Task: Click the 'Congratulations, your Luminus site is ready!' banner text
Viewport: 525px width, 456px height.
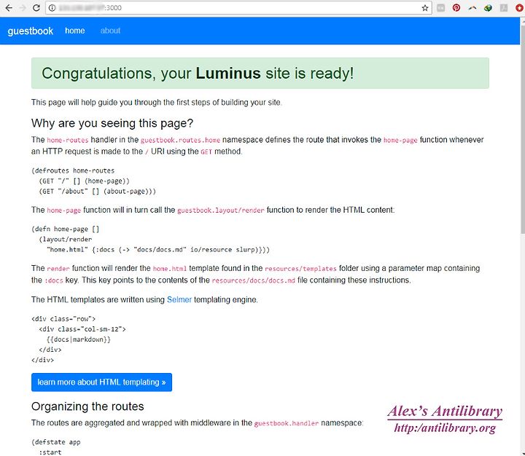Action: coord(198,74)
